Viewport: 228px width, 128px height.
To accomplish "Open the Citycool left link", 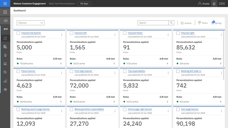I will point(80,33).
